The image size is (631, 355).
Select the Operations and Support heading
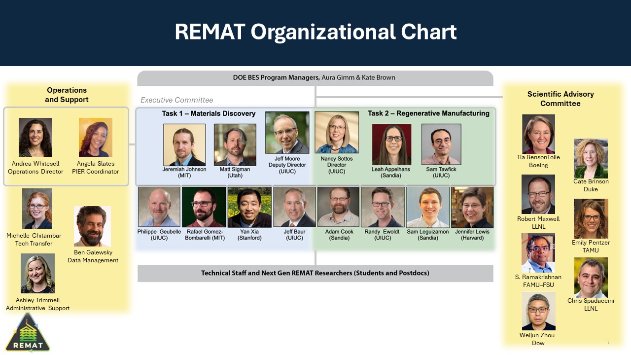[x=67, y=95]
